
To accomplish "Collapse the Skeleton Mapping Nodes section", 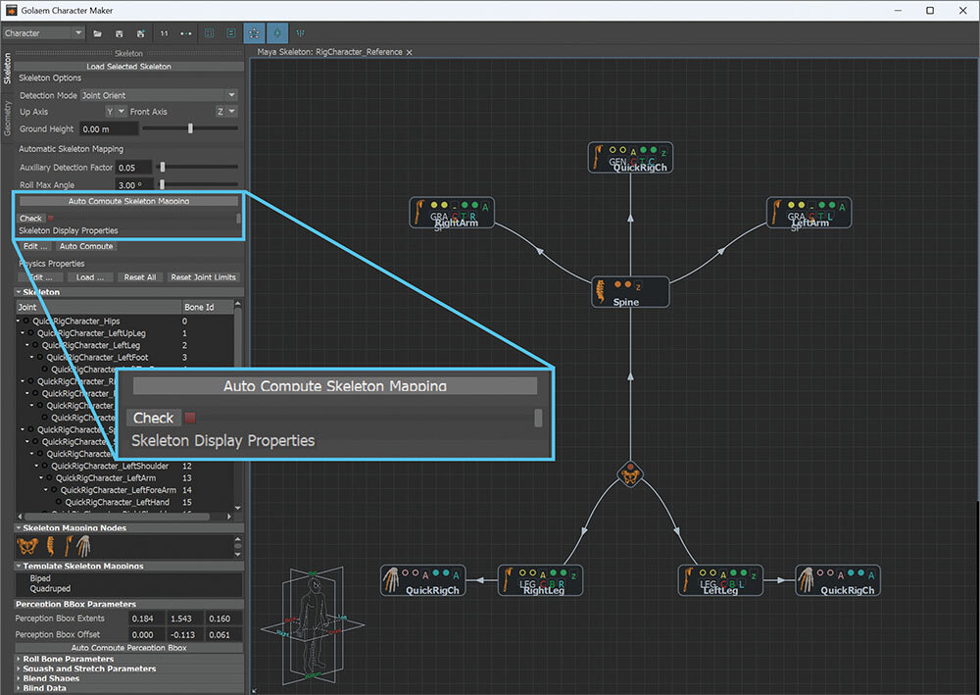I will point(19,528).
